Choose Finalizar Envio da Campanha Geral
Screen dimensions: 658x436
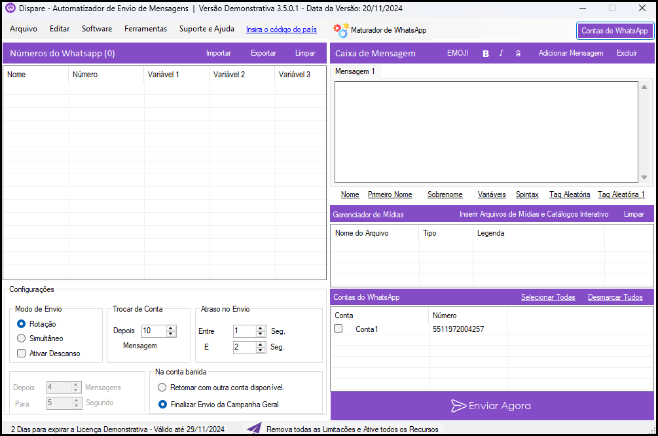tap(162, 405)
